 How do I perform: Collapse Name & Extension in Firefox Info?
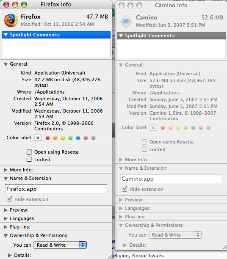(6, 179)
